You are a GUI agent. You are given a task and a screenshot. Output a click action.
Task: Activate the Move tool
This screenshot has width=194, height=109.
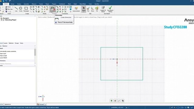(92, 9)
